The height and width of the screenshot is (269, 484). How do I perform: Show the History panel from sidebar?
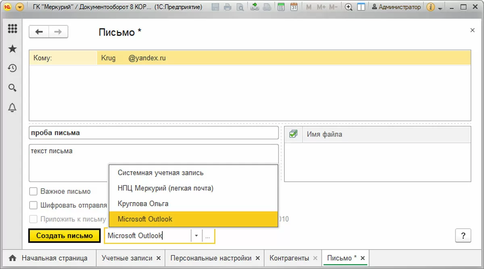pos(13,68)
